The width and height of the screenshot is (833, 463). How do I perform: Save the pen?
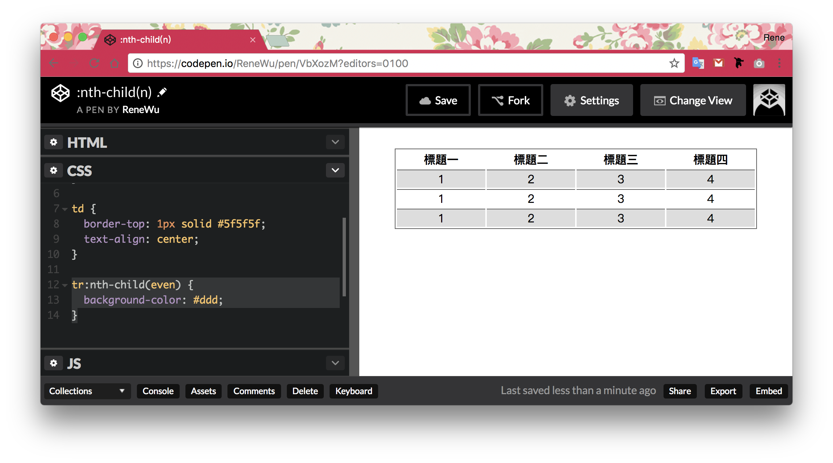(438, 100)
